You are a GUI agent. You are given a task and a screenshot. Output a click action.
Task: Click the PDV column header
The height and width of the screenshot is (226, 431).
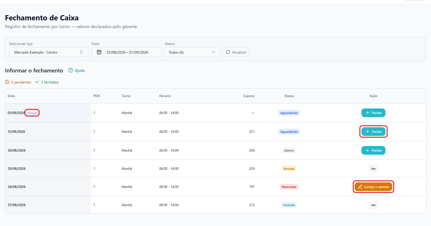pyautogui.click(x=97, y=96)
